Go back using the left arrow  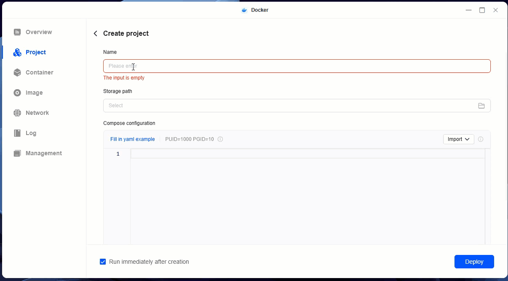coord(96,34)
